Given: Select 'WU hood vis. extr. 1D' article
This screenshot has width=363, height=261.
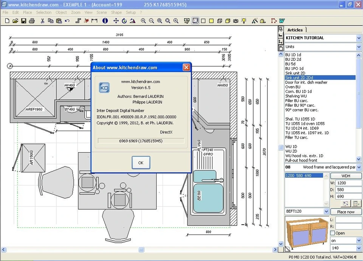Looking at the screenshot, I should pos(304,156).
